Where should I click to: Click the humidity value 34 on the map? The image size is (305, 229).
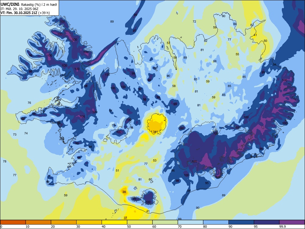[154, 132]
